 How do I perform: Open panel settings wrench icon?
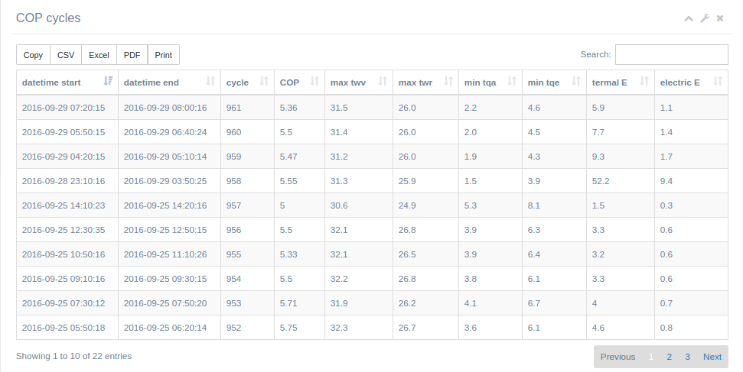pyautogui.click(x=705, y=18)
